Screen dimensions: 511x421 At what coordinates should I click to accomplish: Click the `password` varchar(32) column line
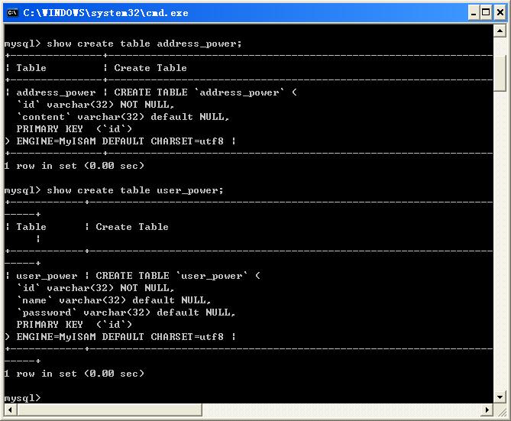click(x=126, y=313)
